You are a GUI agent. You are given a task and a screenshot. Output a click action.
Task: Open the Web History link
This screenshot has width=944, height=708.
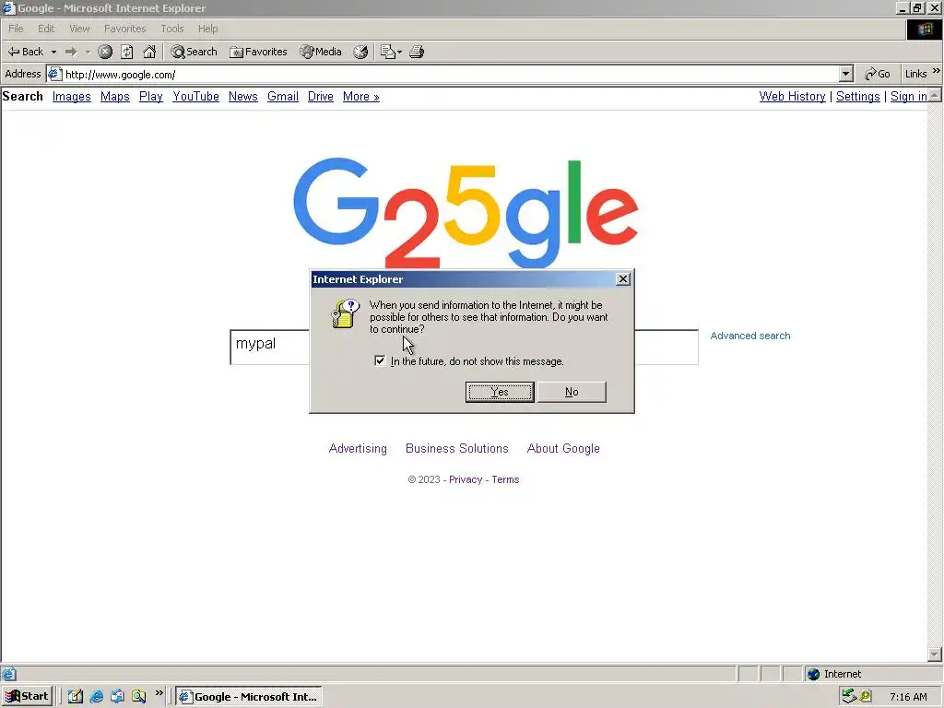pos(792,96)
